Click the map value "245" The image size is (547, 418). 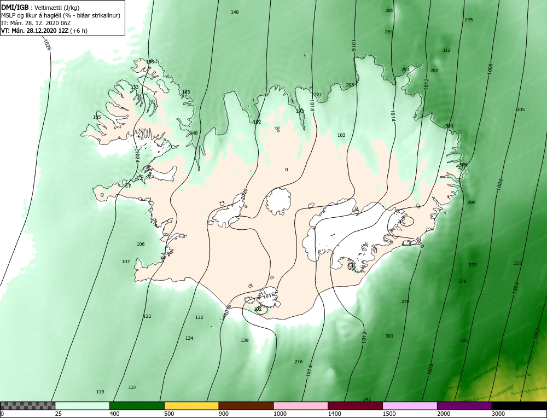click(x=469, y=20)
